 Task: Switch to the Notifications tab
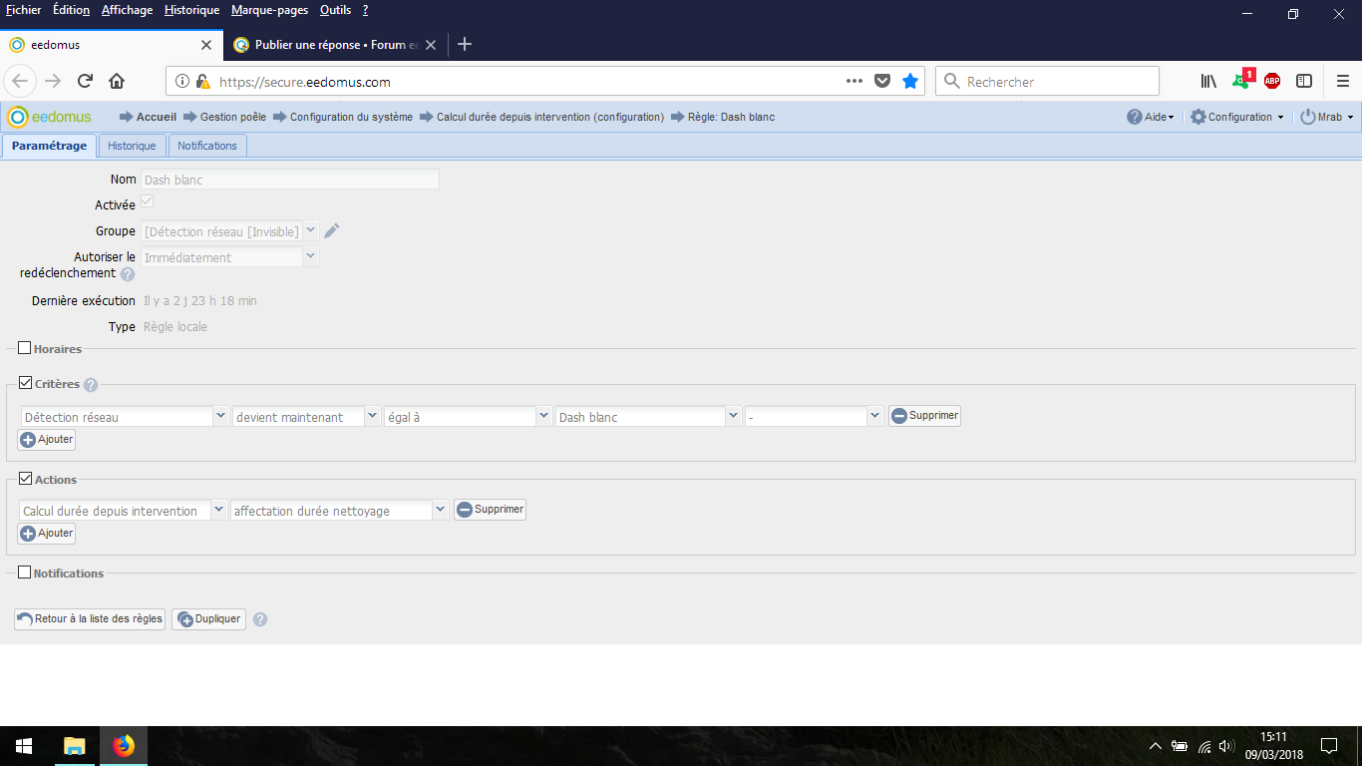207,146
